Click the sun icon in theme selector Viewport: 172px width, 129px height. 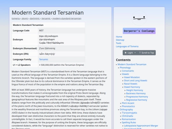(125, 53)
